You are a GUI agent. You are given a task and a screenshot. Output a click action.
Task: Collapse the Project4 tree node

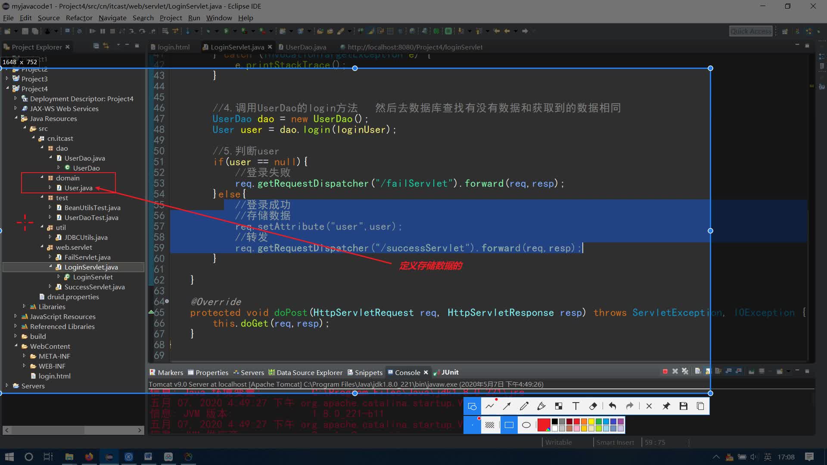7,88
